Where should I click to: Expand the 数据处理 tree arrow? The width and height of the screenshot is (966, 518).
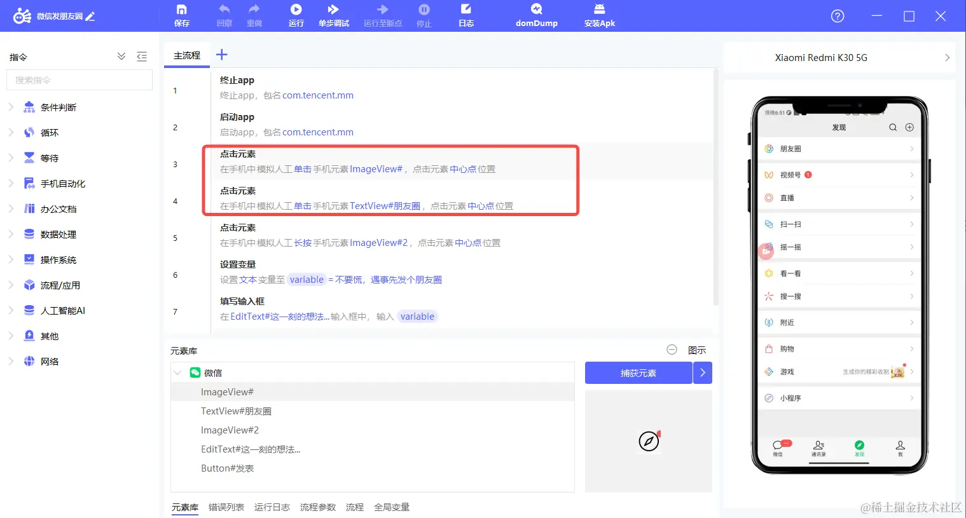click(x=11, y=235)
